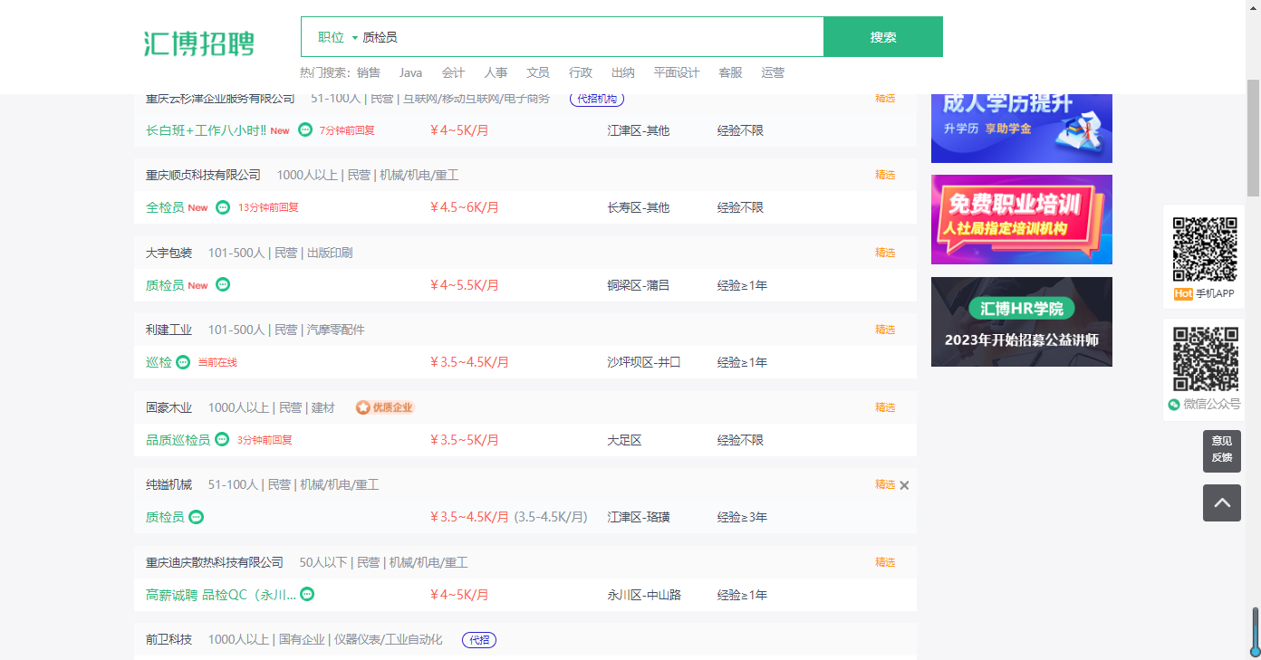Click 精选 label on 重庆顺贞科技 row

[x=885, y=175]
